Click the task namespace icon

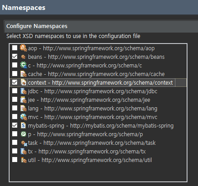24,143
